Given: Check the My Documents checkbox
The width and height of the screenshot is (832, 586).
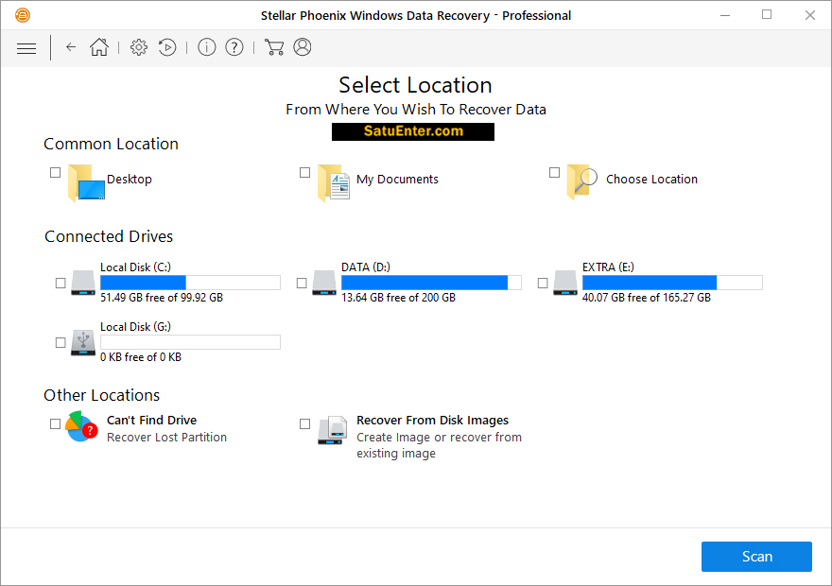Looking at the screenshot, I should pos(304,172).
